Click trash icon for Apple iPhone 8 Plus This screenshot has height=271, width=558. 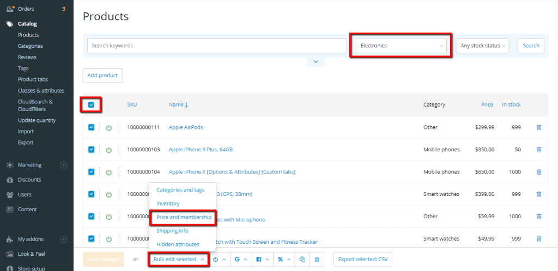pyautogui.click(x=539, y=150)
